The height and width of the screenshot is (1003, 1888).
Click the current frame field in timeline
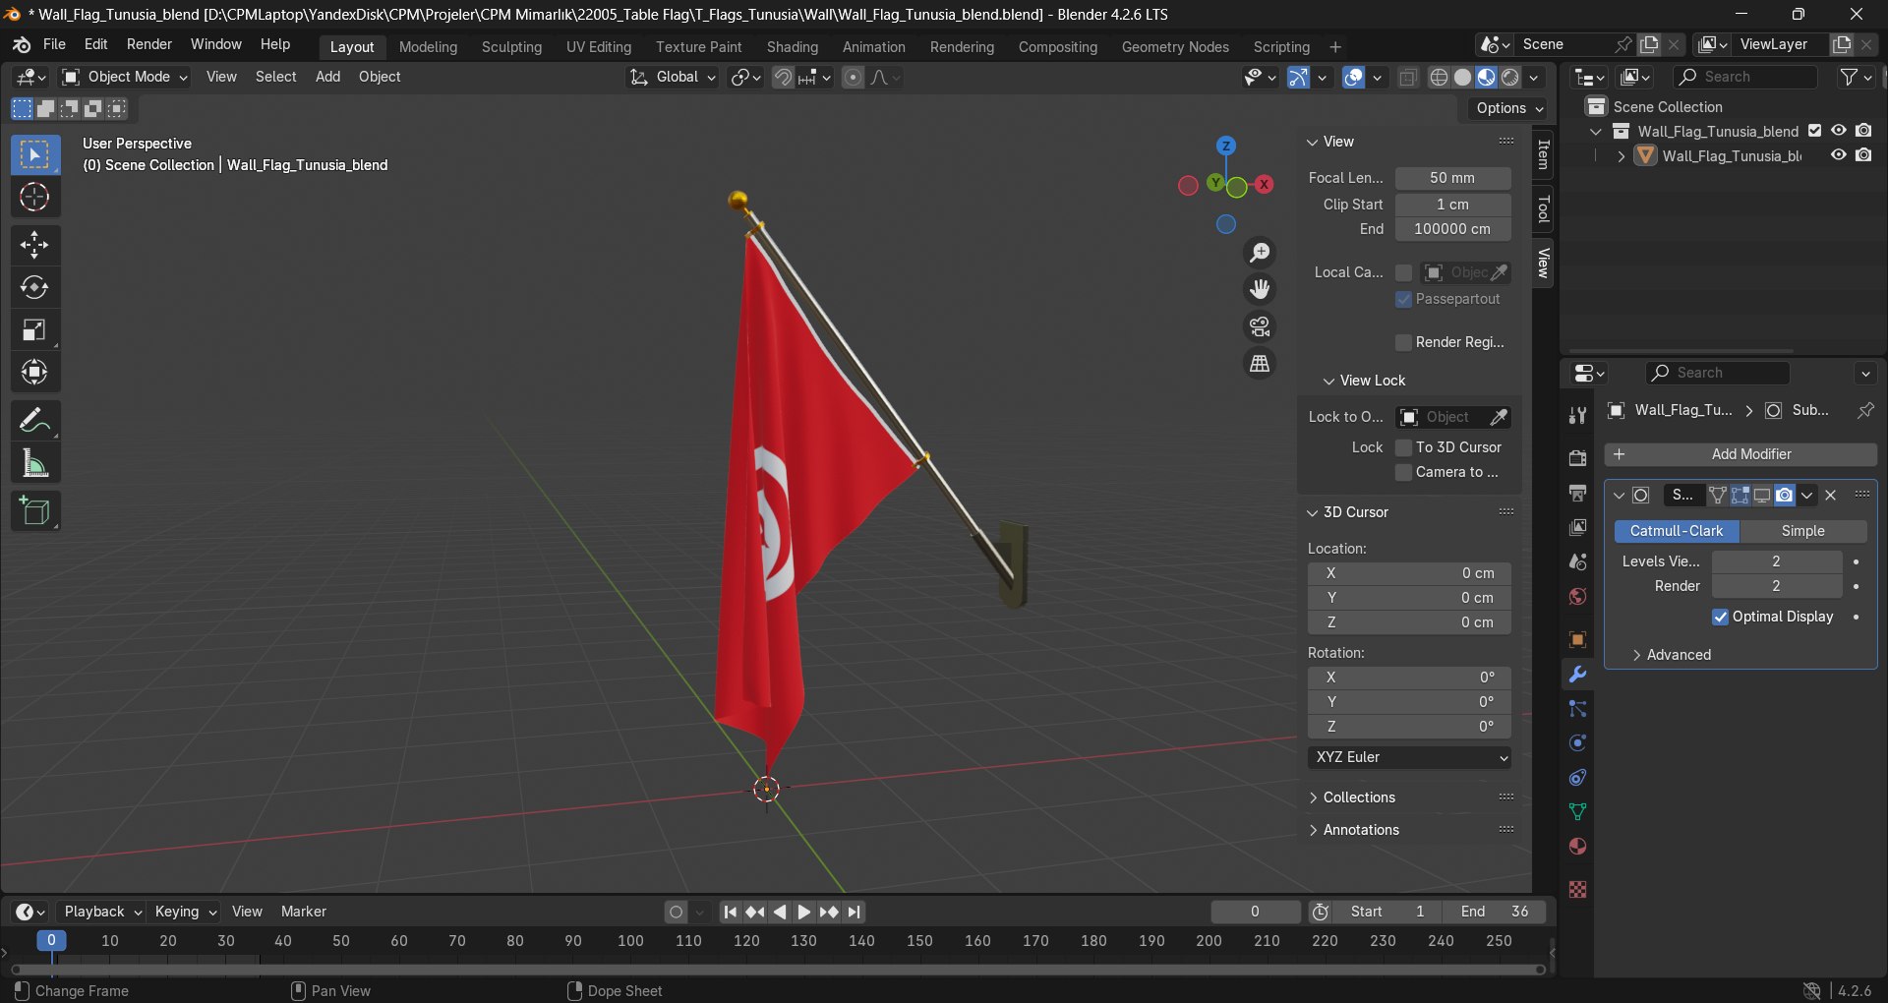click(1255, 912)
